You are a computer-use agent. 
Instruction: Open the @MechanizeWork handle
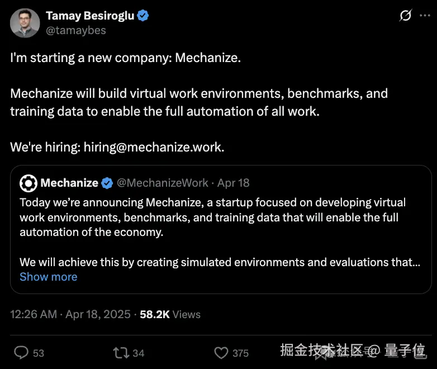pos(162,183)
